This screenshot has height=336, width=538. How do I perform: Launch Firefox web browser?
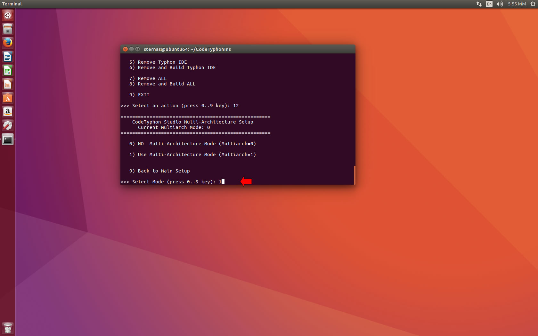click(x=8, y=43)
